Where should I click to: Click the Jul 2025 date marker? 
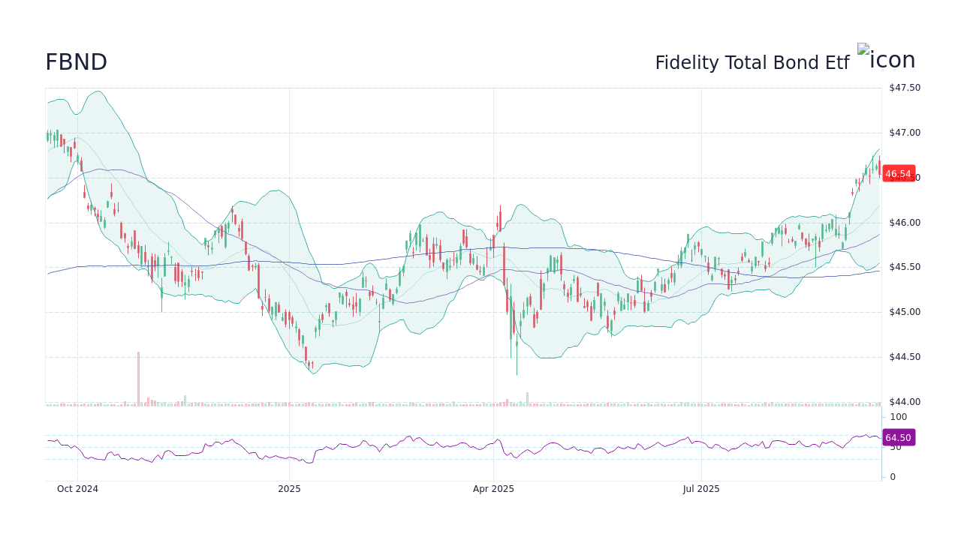(702, 488)
